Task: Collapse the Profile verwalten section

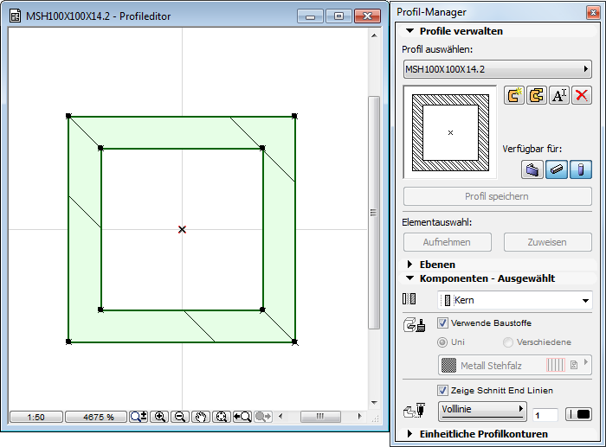Action: click(410, 31)
